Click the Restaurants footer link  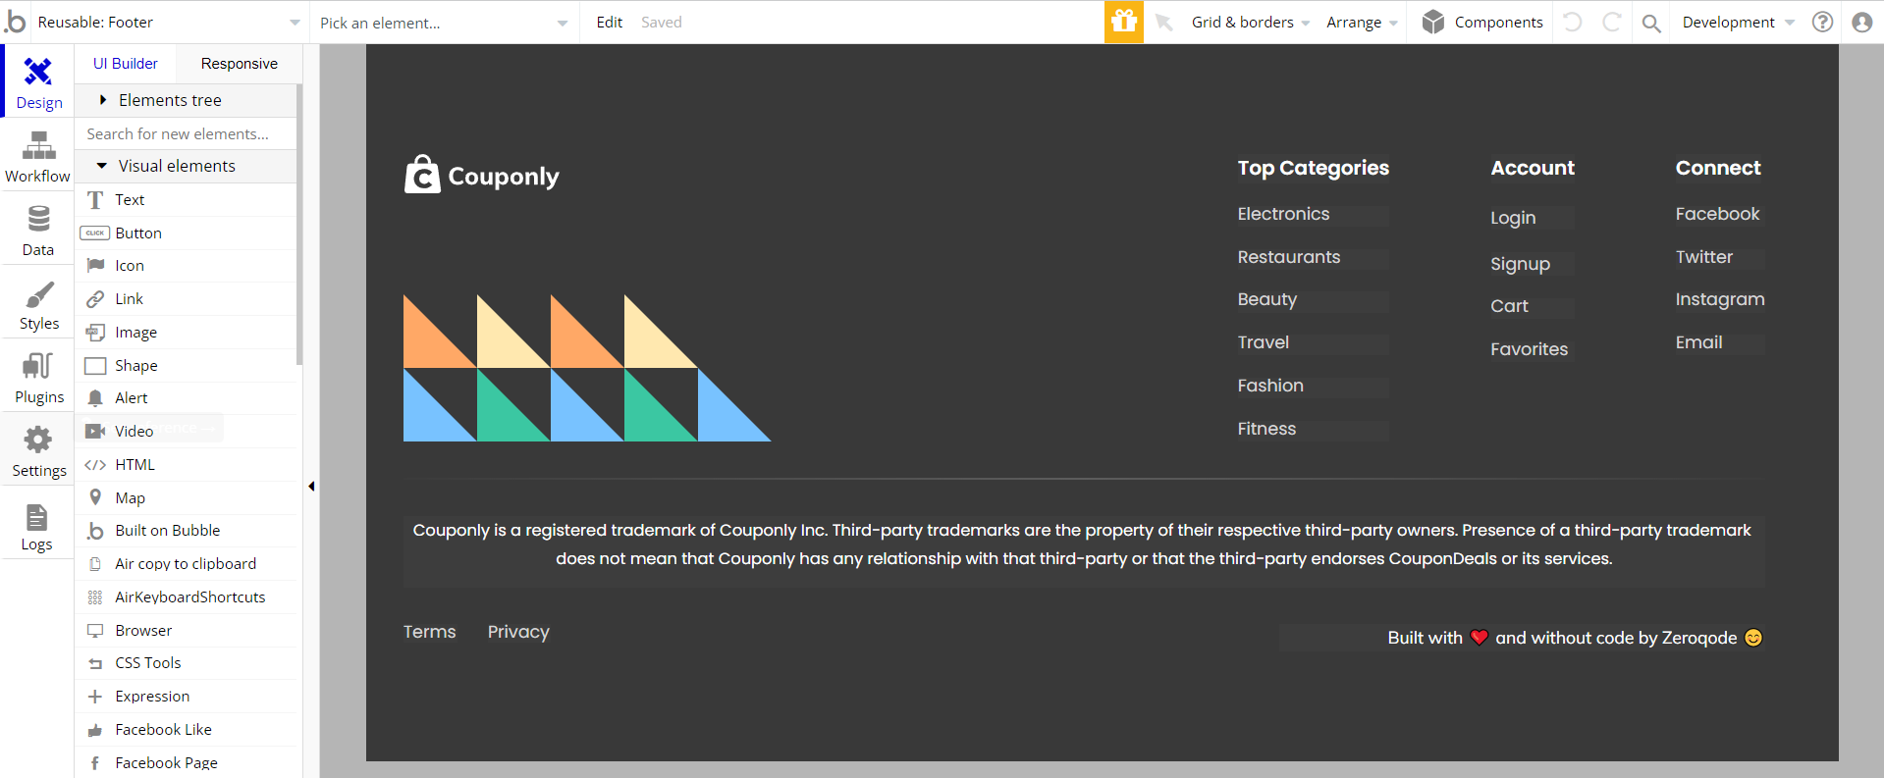point(1288,257)
